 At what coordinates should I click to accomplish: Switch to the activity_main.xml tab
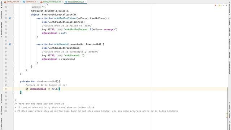point(13,2)
